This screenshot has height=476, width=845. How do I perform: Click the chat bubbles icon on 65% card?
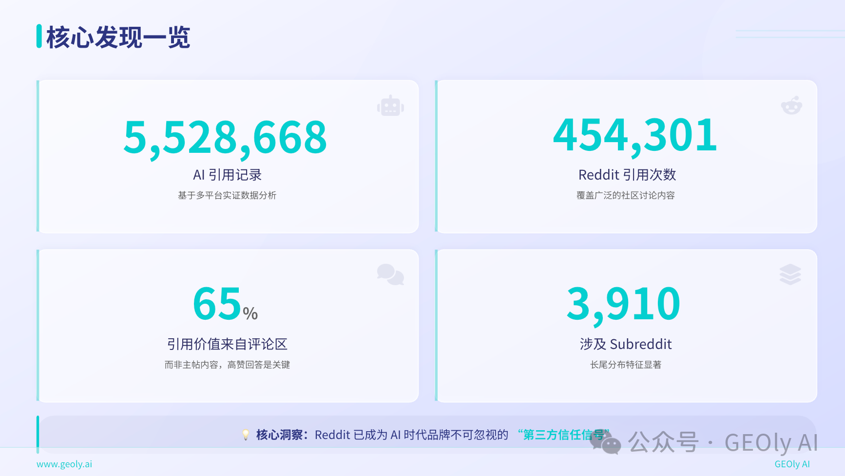pos(390,275)
